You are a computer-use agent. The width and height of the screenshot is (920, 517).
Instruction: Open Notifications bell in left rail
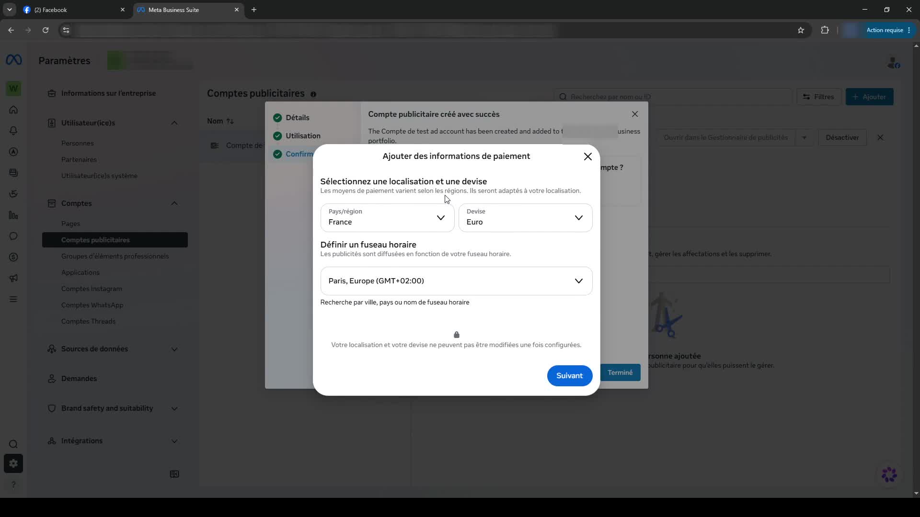[13, 131]
